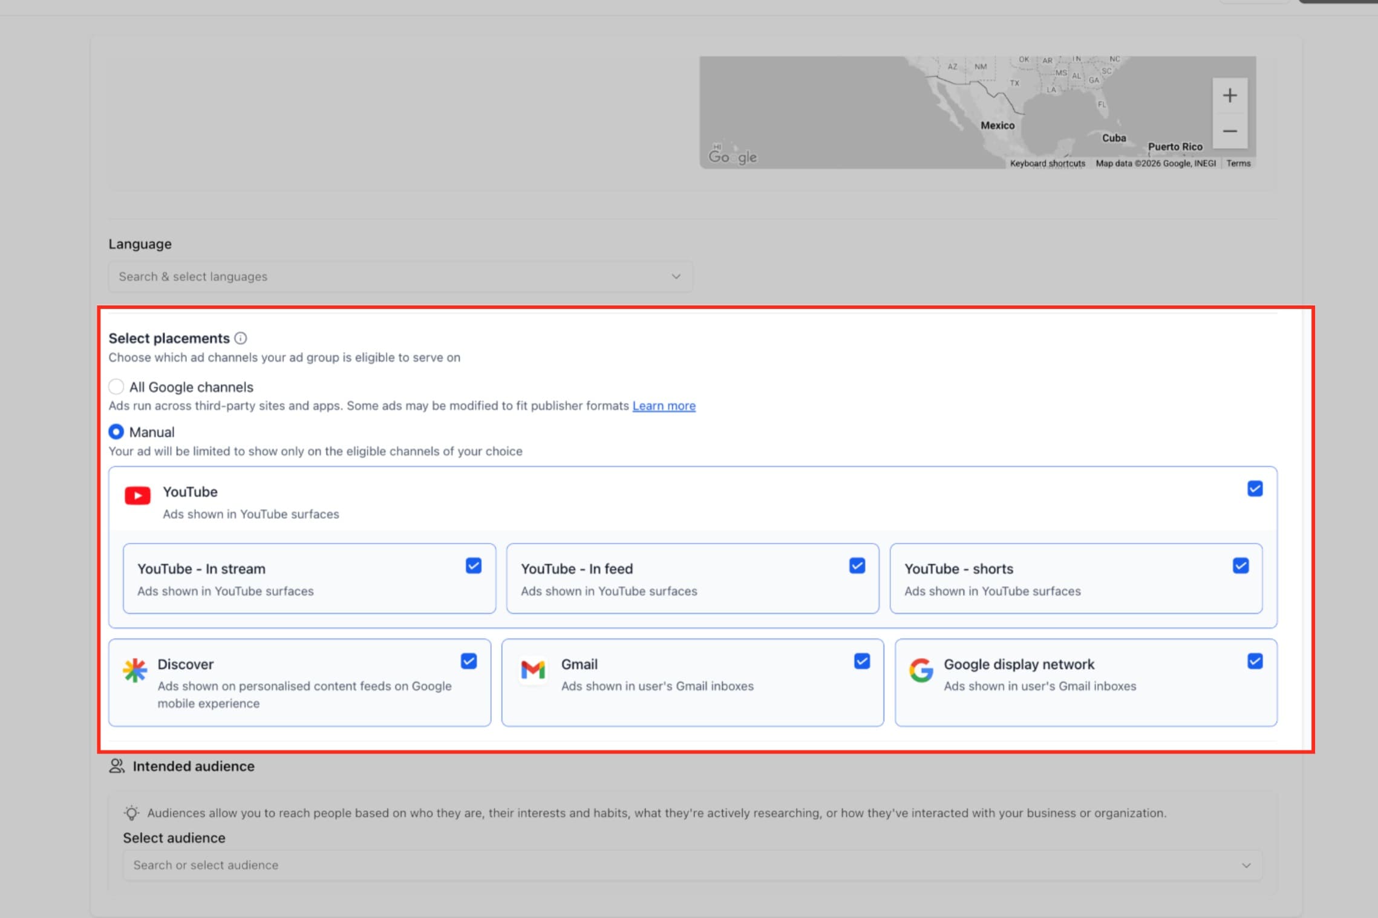Select the Manual radio button
This screenshot has width=1378, height=918.
(116, 432)
